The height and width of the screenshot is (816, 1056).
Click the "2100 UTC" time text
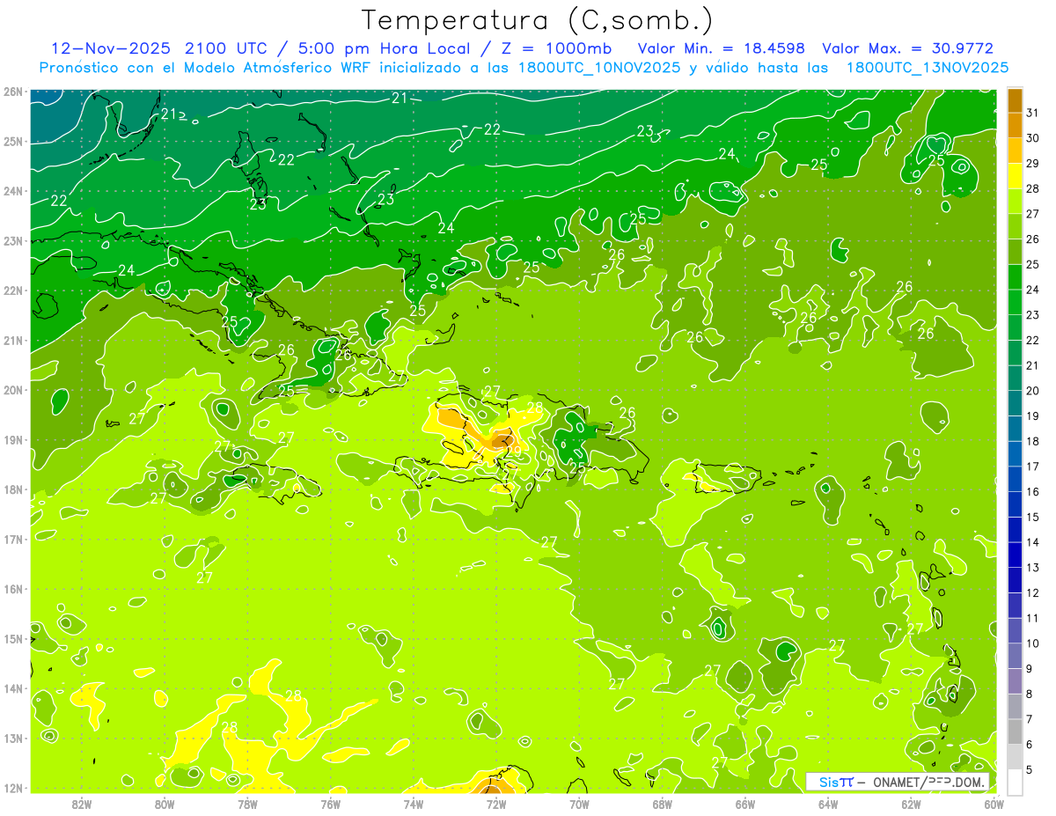[229, 48]
